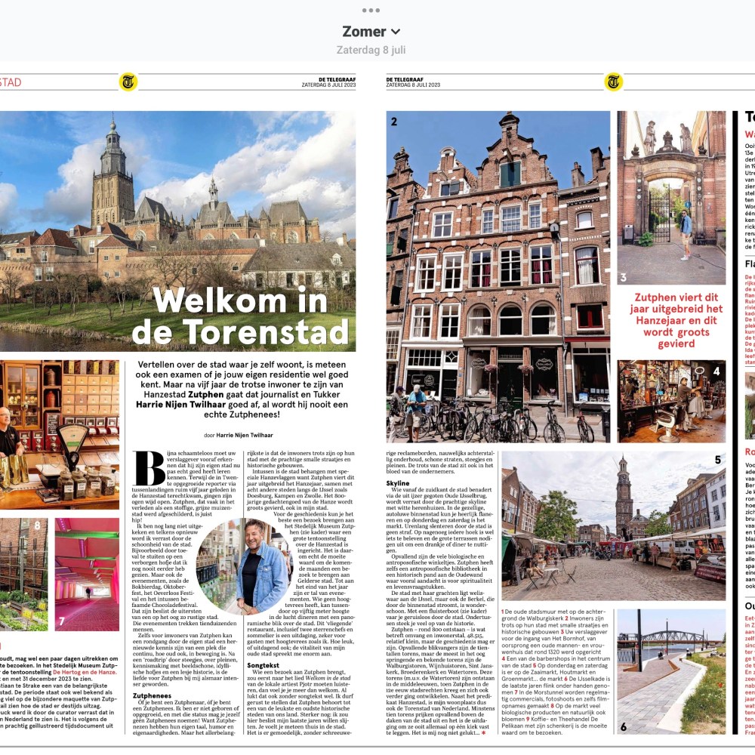Open photo 4 of the barbershop
The height and width of the screenshot is (755, 755).
[671, 401]
